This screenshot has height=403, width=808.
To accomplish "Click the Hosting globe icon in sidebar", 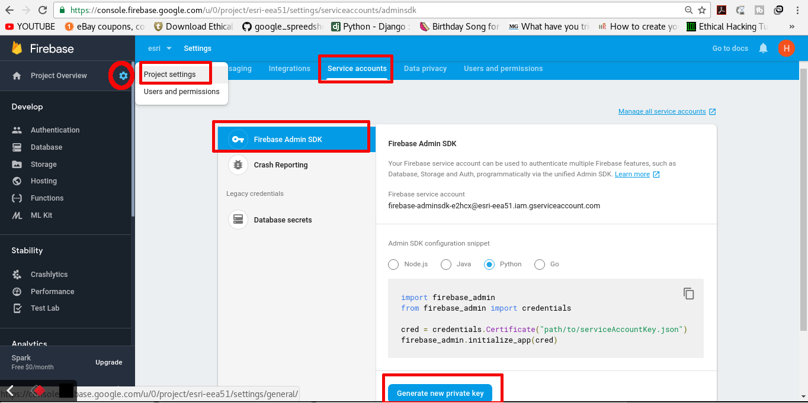I will 17,181.
